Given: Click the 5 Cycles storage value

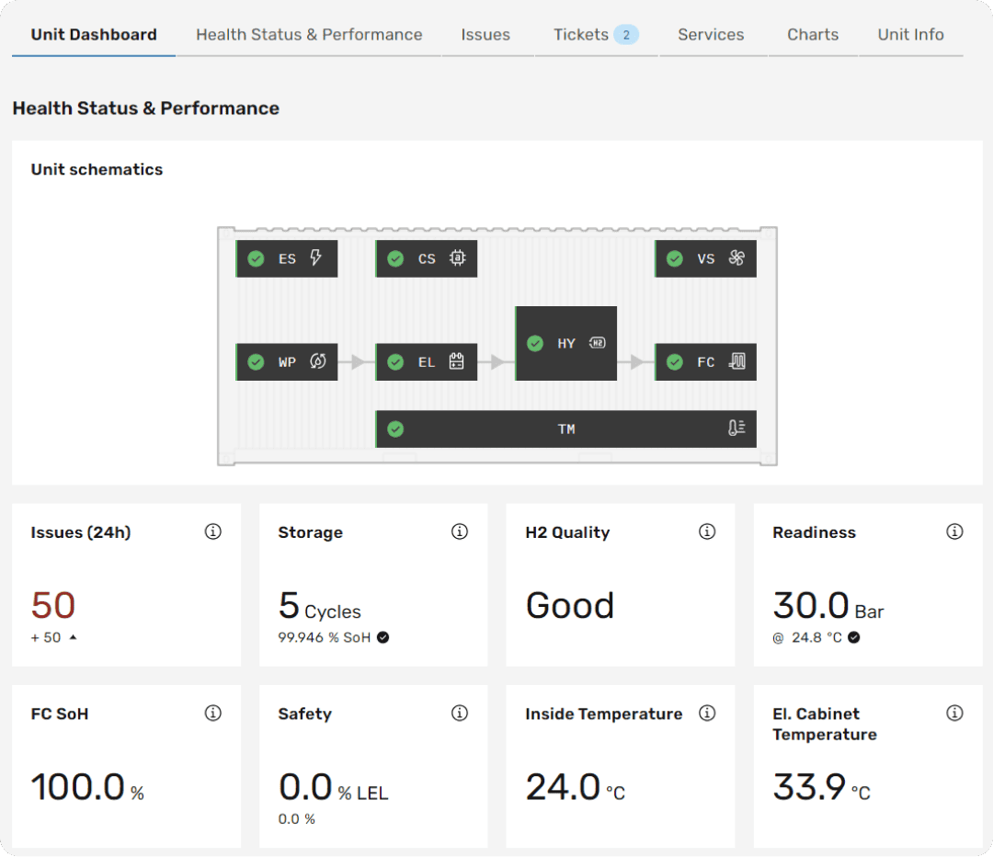Looking at the screenshot, I should click(x=320, y=606).
